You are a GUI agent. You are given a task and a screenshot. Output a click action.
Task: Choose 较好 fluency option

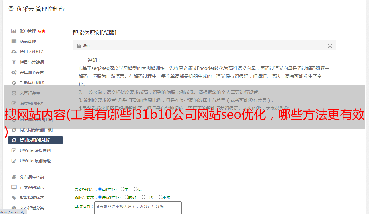[x=126, y=197]
